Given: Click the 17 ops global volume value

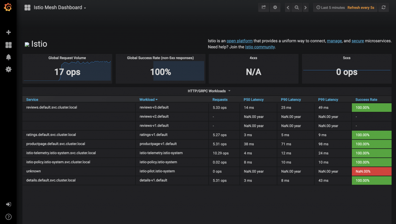Looking at the screenshot, I should click(x=67, y=72).
